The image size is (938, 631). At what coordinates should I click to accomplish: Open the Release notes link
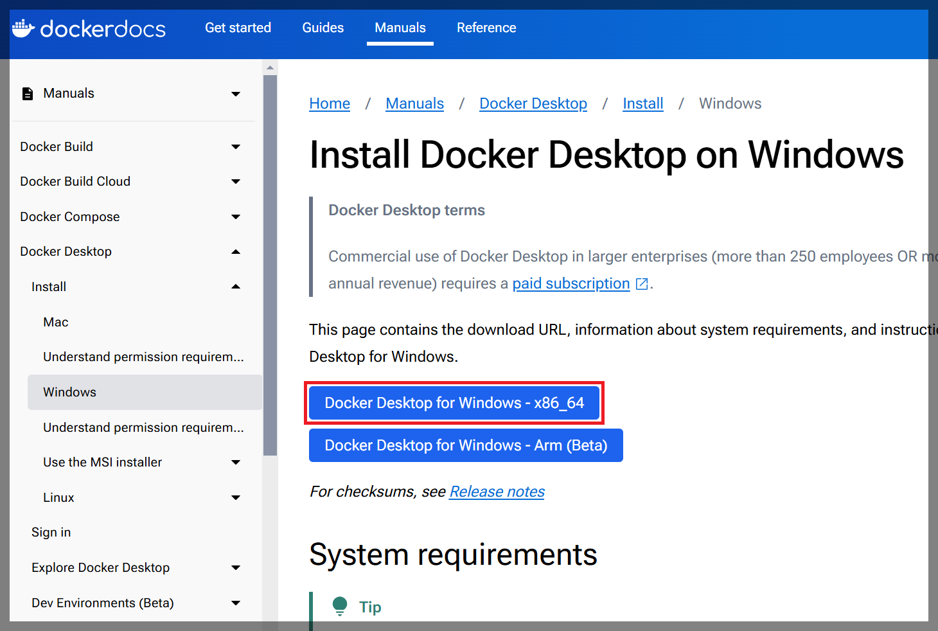[497, 492]
